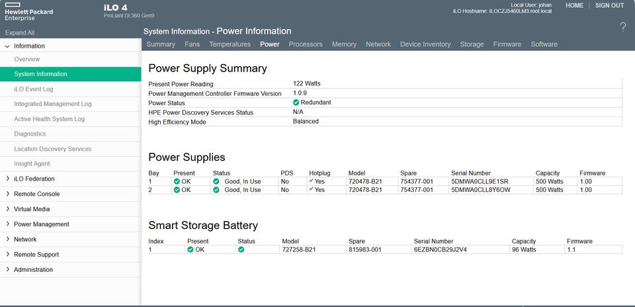This screenshot has width=635, height=307.
Task: Click the 122 Watts present power reading
Action: [306, 83]
